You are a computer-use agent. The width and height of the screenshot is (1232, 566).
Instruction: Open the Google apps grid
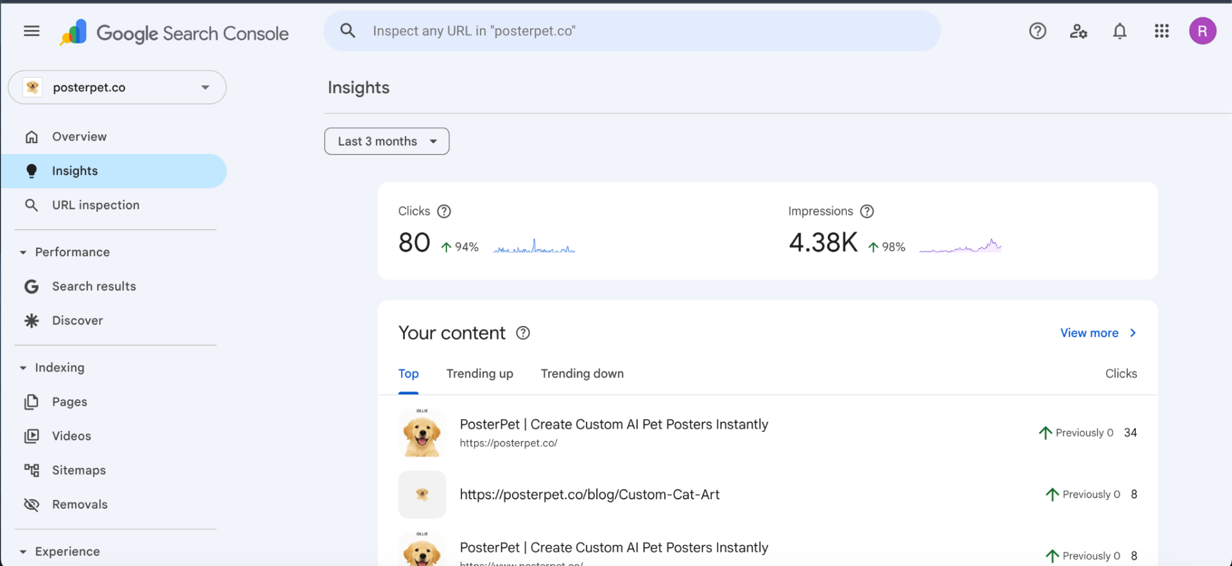click(x=1161, y=31)
